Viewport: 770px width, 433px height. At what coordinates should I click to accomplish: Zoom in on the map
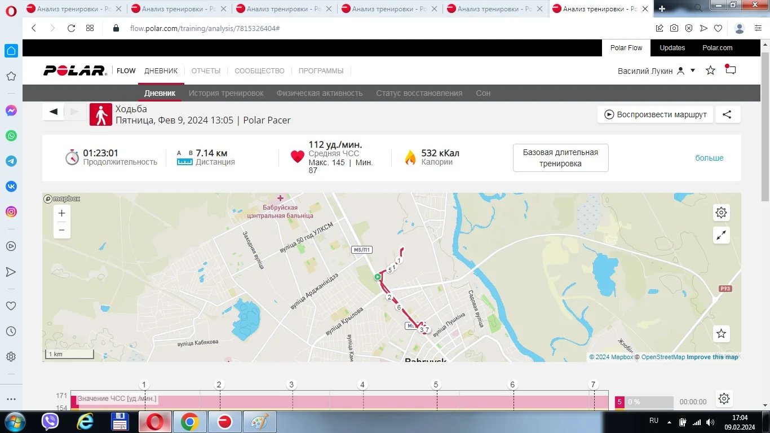62,213
